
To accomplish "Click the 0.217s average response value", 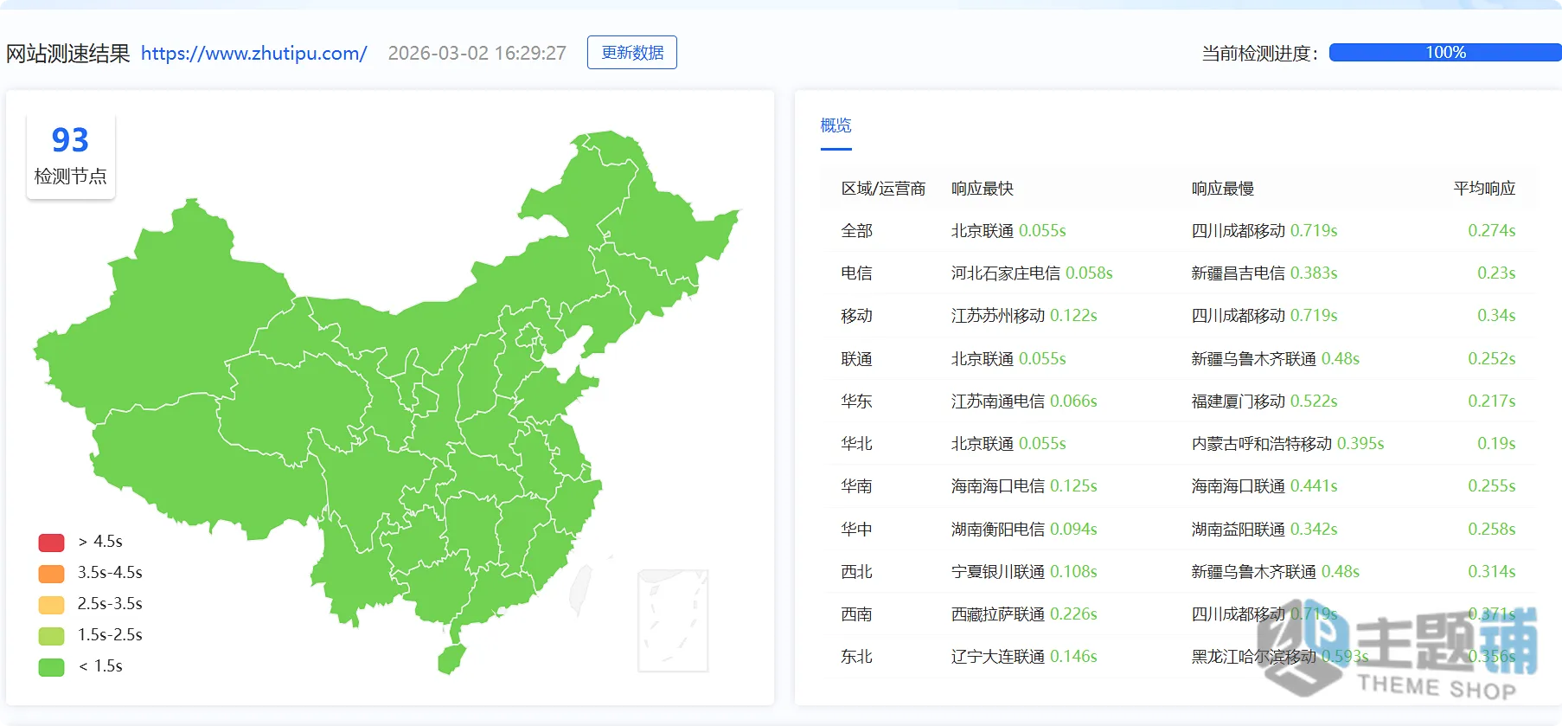I will [1491, 401].
